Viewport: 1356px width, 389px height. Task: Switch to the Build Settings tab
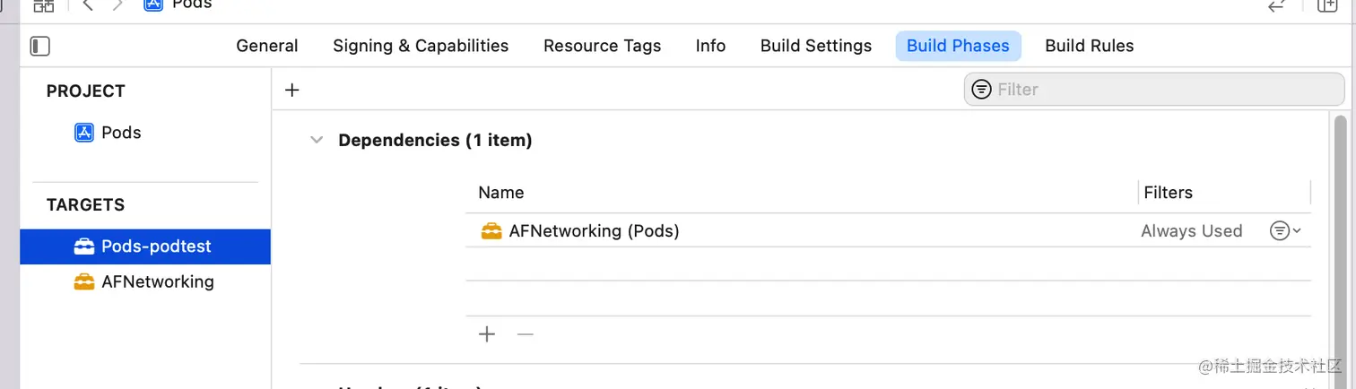click(x=815, y=46)
